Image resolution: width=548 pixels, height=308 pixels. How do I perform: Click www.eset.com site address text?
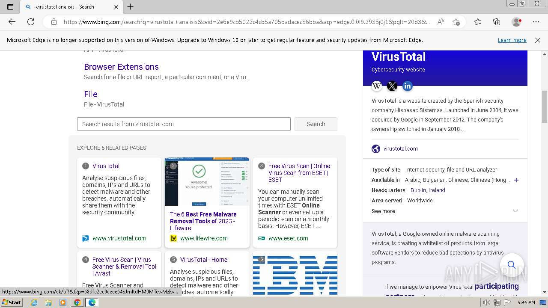point(288,238)
